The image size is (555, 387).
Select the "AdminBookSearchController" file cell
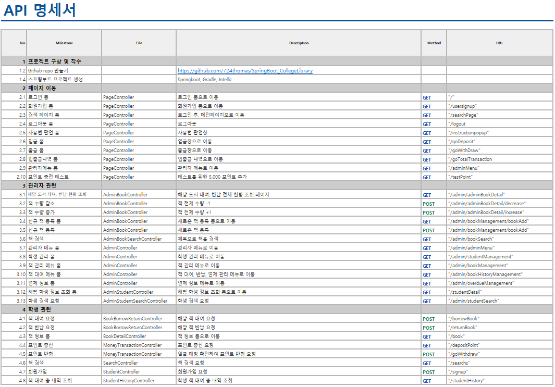click(x=139, y=239)
